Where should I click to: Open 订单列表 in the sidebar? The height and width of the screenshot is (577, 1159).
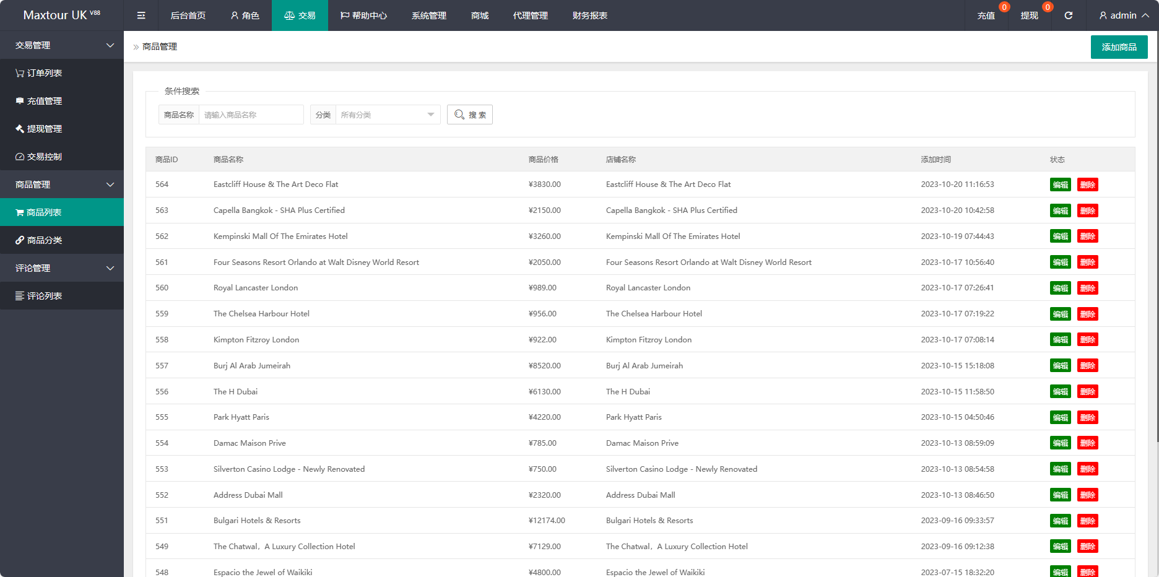coord(62,73)
